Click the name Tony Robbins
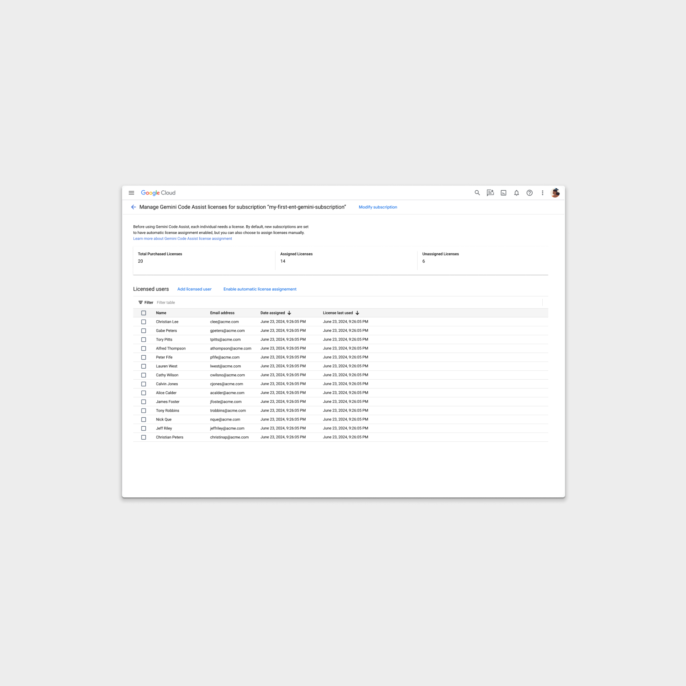This screenshot has height=686, width=686. 167,411
